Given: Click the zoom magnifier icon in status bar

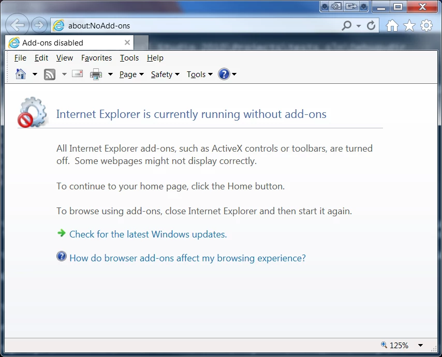Looking at the screenshot, I should [x=384, y=345].
